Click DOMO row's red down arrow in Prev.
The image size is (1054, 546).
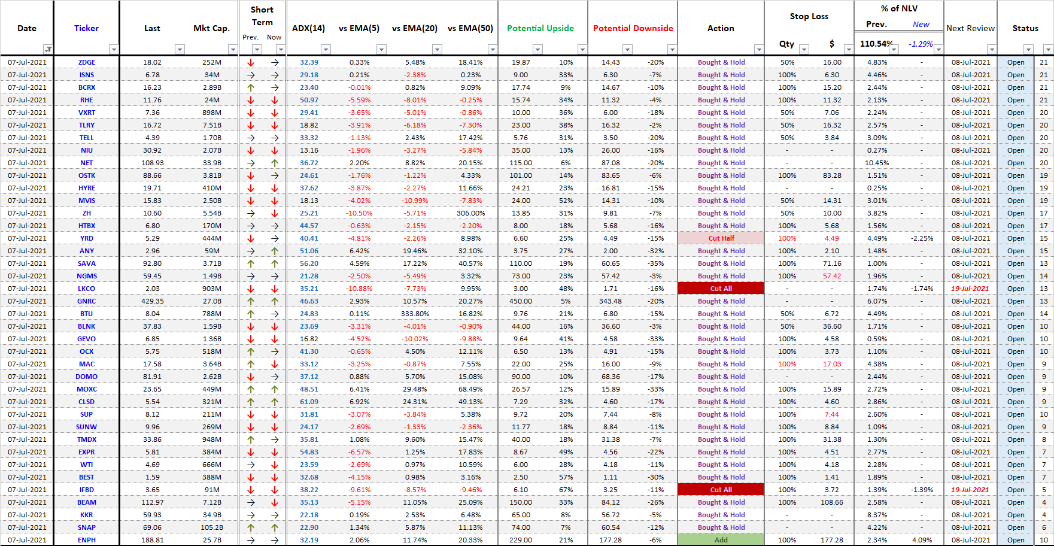[x=251, y=377]
